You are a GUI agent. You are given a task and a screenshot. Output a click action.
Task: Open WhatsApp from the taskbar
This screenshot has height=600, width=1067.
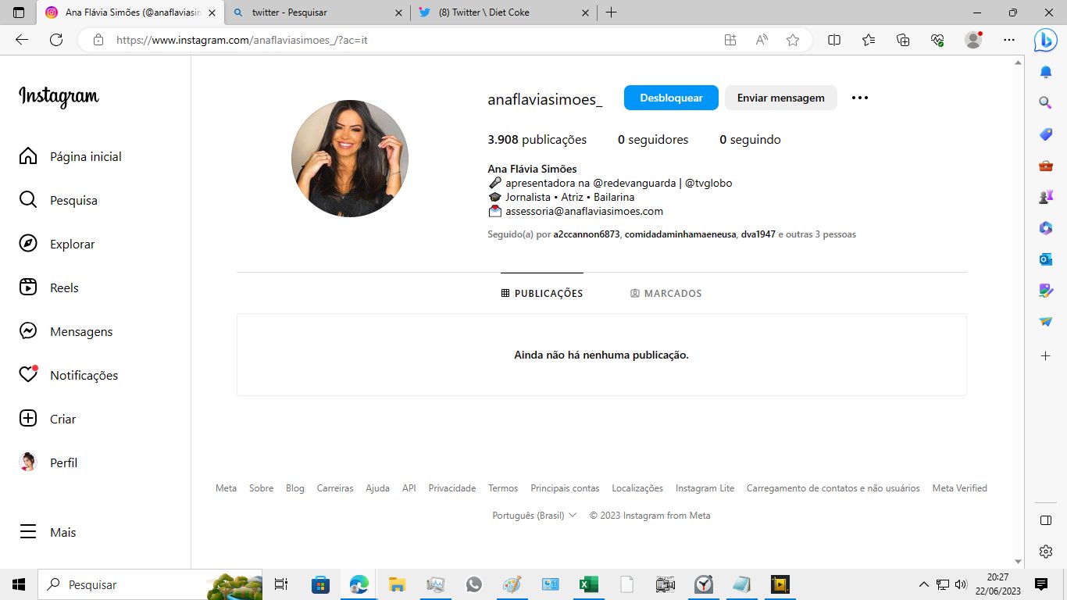tap(473, 584)
